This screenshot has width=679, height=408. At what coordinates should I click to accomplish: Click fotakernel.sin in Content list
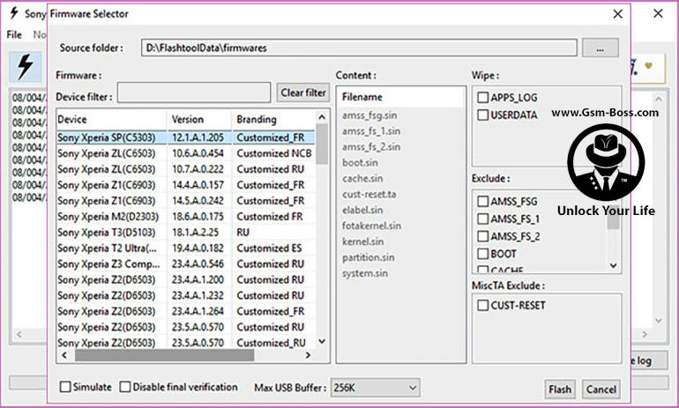(x=371, y=226)
